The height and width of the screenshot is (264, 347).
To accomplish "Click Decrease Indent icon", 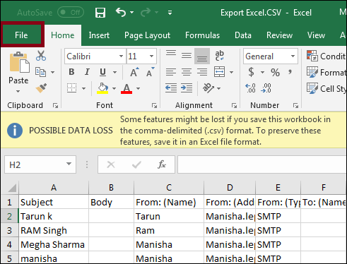I will [171, 88].
